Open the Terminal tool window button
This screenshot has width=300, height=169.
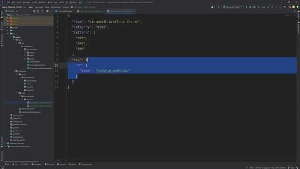pos(49,164)
